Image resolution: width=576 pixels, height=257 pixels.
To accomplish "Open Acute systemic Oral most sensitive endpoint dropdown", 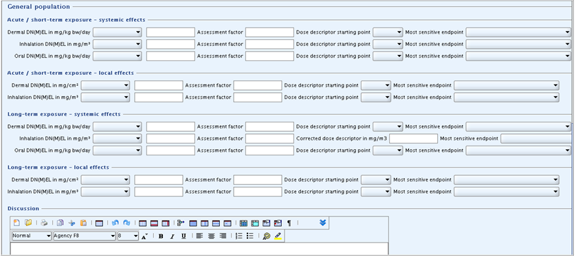I will pos(518,56).
